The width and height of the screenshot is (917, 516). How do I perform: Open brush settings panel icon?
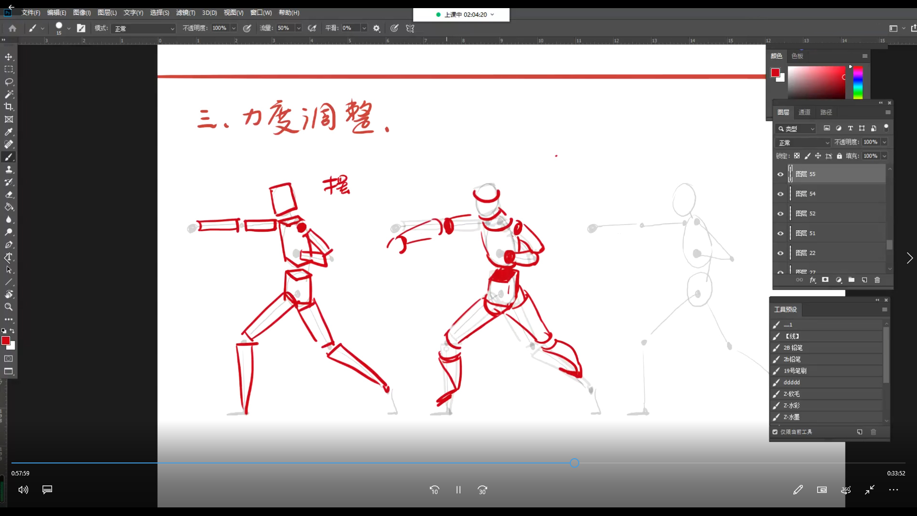point(81,28)
